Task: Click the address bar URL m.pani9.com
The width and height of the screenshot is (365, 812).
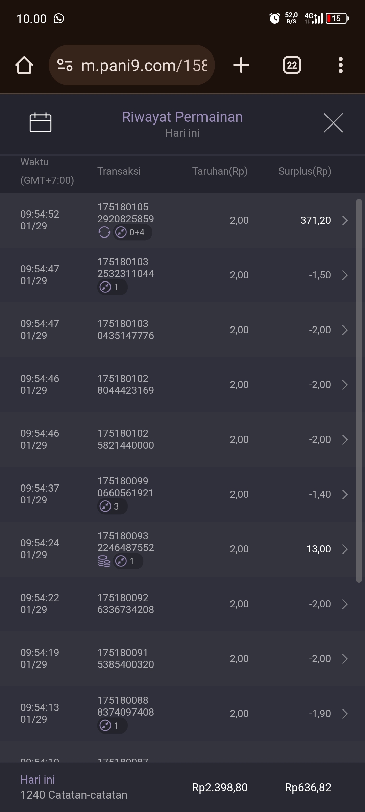Action: (x=144, y=65)
